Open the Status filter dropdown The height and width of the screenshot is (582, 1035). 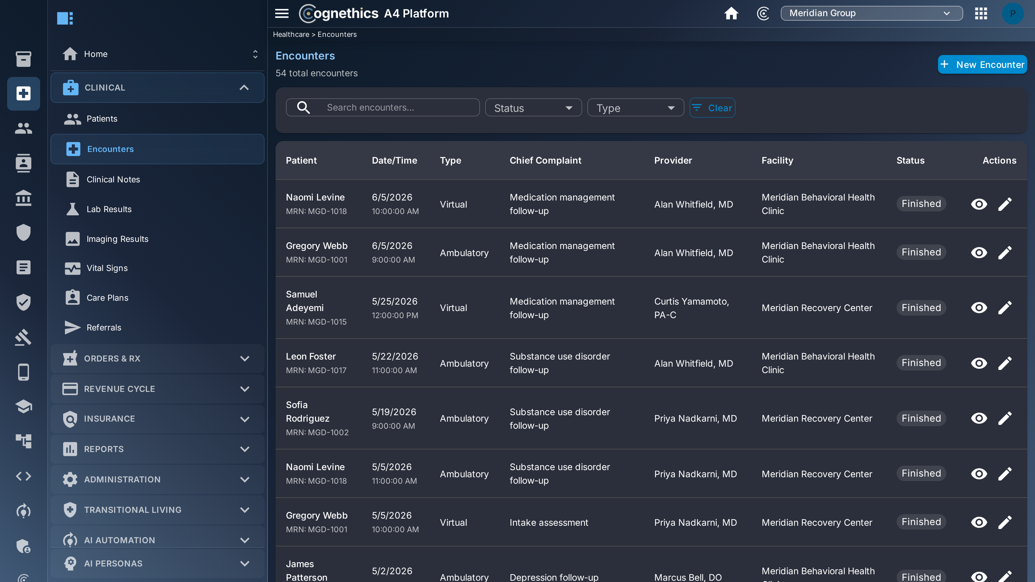533,108
